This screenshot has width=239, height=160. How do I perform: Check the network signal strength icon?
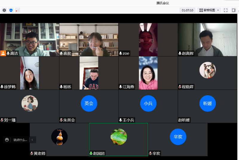(18, 10)
